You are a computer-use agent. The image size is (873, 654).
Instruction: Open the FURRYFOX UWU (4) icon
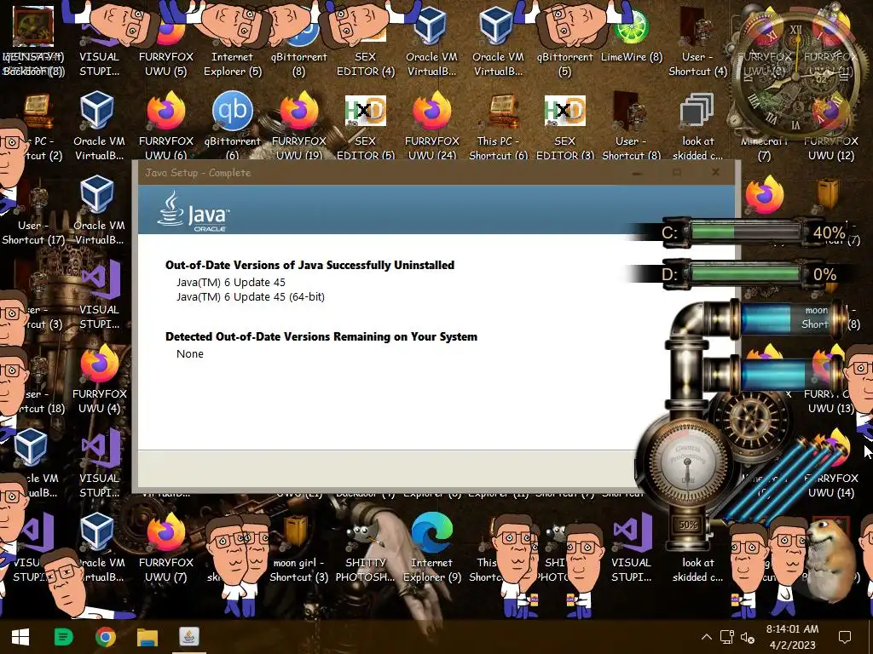(x=99, y=379)
